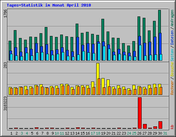The height and width of the screenshot is (137, 176).
Task: Click the green x-axis day label 4
Action: [x=27, y=133]
